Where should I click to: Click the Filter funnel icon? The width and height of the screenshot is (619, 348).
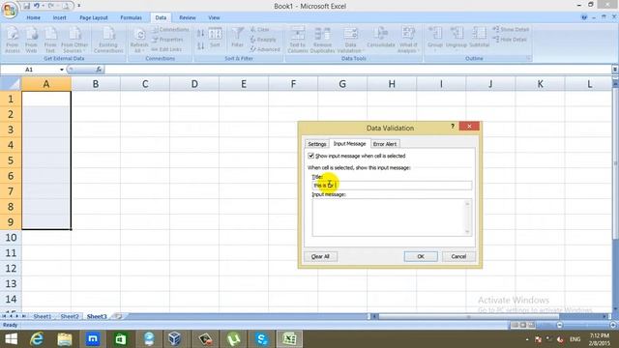[x=238, y=38]
